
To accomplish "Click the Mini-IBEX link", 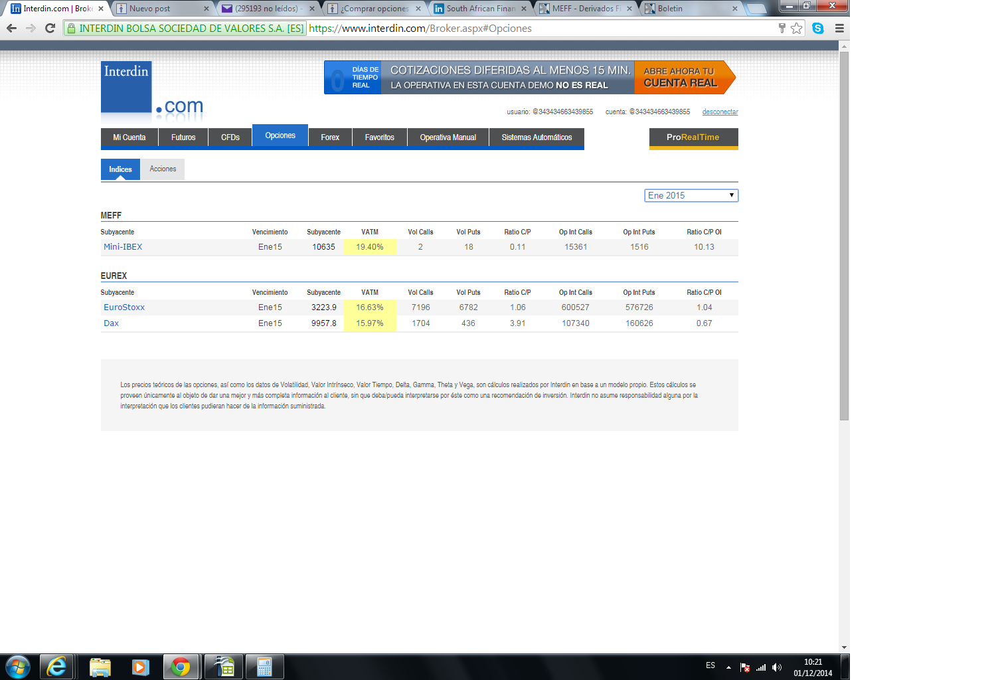I will pos(123,247).
